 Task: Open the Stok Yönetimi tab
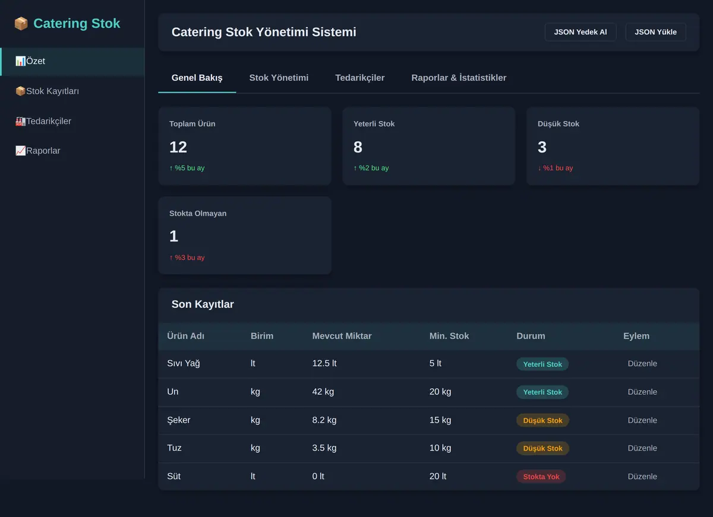coord(279,78)
